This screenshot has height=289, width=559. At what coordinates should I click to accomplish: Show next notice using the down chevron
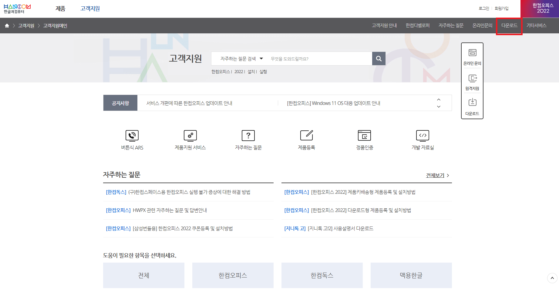point(439,106)
